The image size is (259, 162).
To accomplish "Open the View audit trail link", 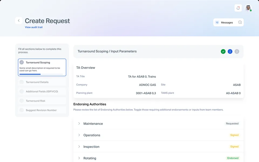I will click(x=34, y=27).
